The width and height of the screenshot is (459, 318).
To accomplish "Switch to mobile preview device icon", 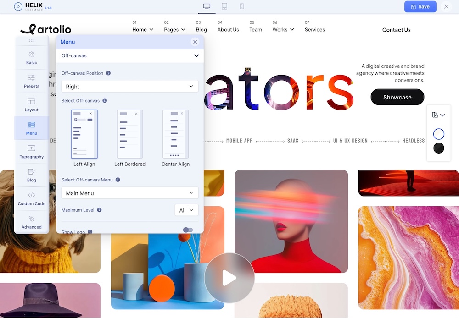I will 242,6.
